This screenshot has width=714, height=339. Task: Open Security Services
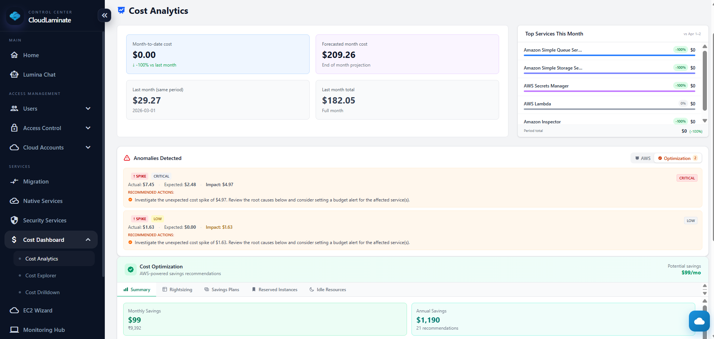point(45,220)
